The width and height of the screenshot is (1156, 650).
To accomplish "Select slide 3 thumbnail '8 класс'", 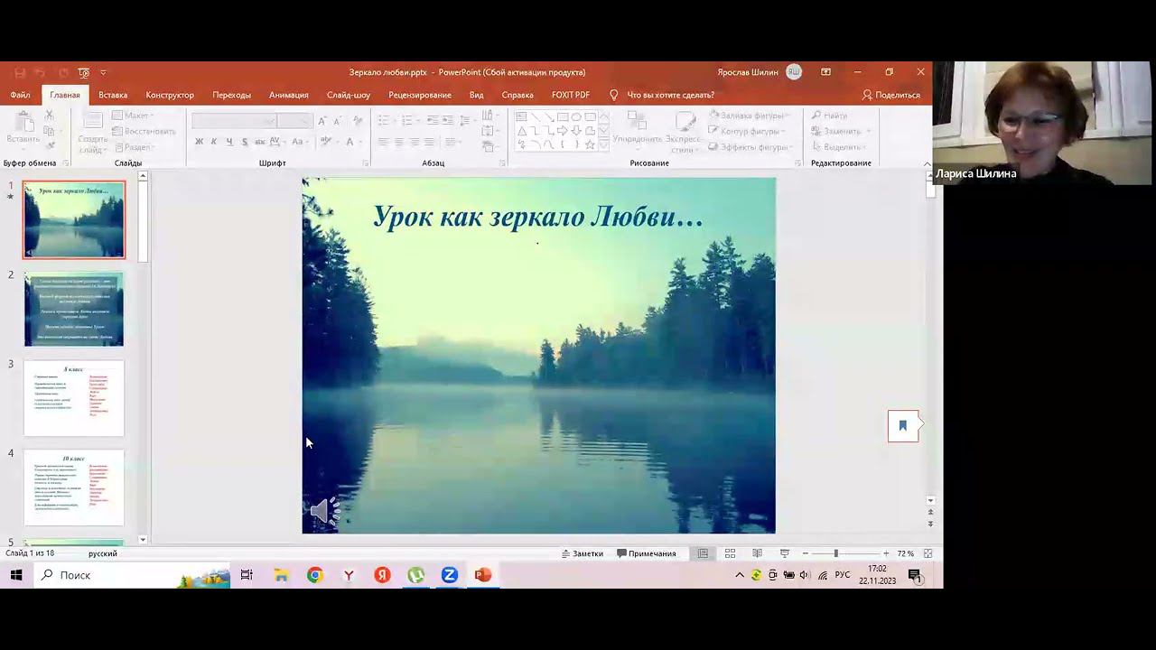I will tap(74, 398).
